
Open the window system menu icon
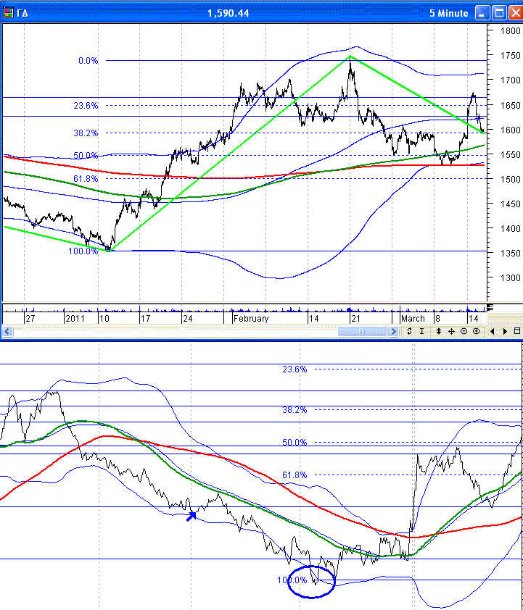[9, 13]
